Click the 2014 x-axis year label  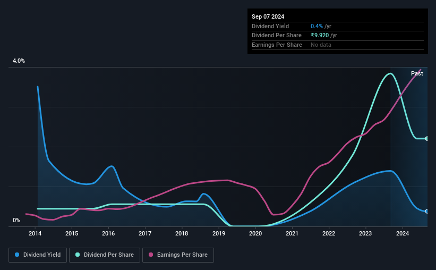35,233
